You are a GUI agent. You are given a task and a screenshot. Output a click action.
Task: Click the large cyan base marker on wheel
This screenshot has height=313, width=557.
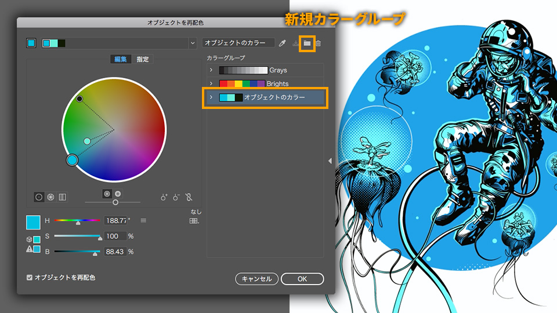pos(72,160)
